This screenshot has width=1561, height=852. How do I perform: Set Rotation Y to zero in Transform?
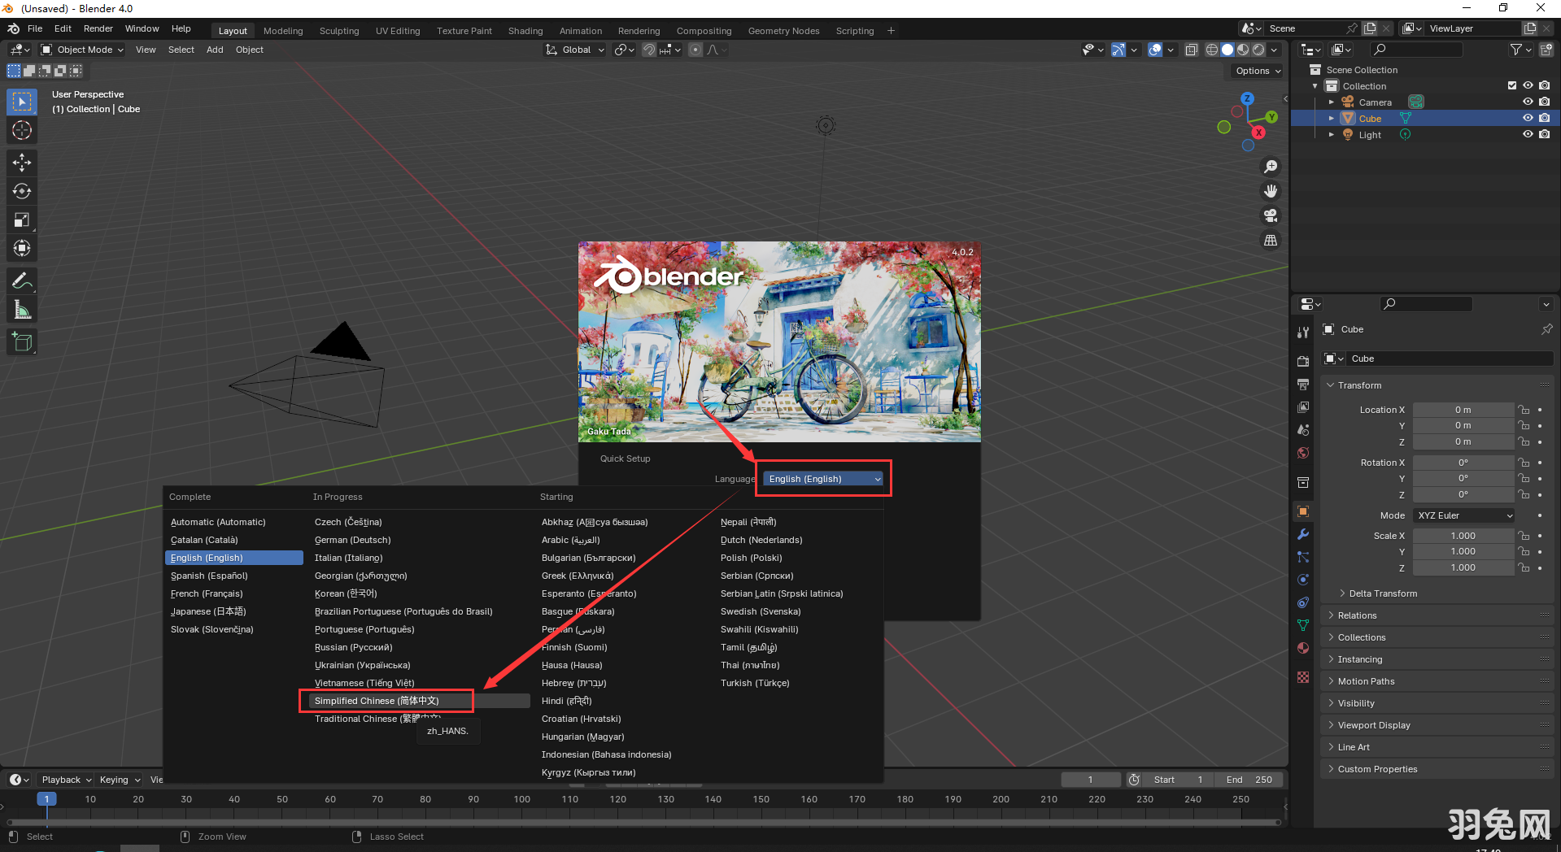coord(1463,478)
